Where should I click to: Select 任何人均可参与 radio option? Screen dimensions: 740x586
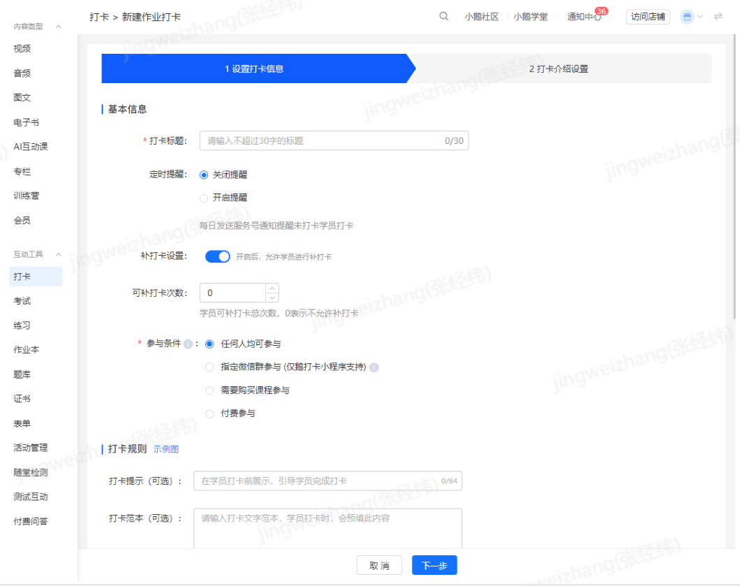pyautogui.click(x=209, y=344)
